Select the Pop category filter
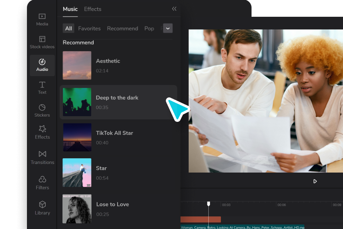 [x=149, y=29]
